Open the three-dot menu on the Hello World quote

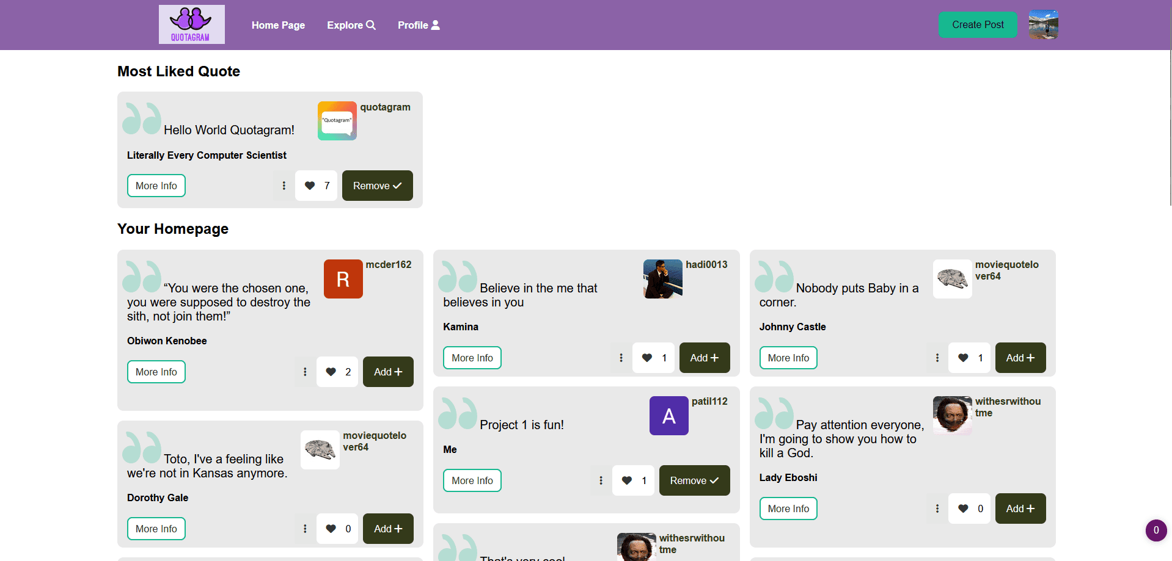coord(284,186)
